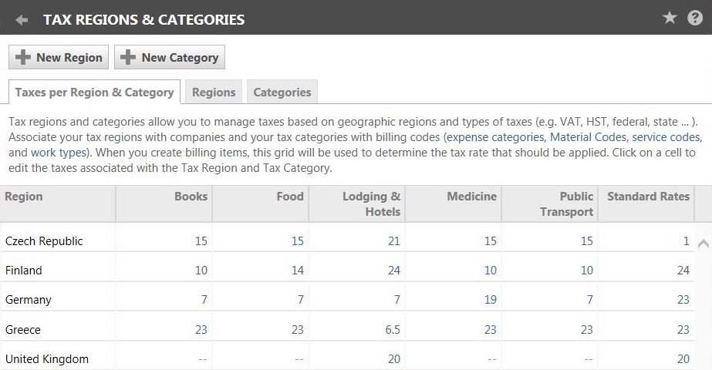The height and width of the screenshot is (370, 712).
Task: Open the help question mark icon
Action: pos(694,18)
